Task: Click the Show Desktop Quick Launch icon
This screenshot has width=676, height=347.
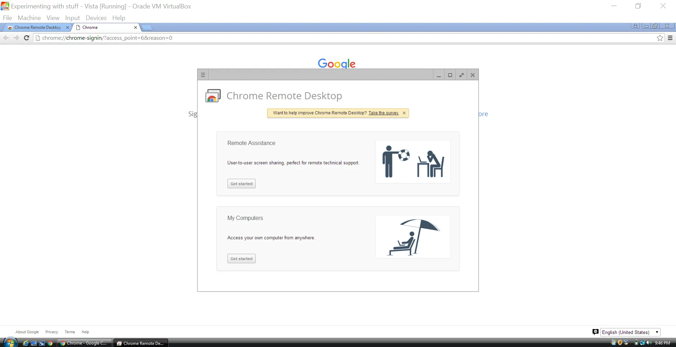Action: [x=34, y=343]
